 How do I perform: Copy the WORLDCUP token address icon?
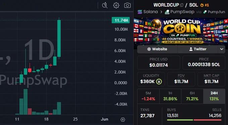coord(182,5)
